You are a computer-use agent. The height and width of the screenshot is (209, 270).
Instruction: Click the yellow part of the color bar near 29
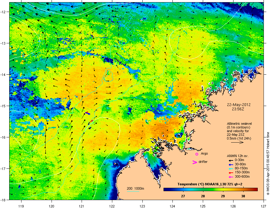click(x=223, y=190)
